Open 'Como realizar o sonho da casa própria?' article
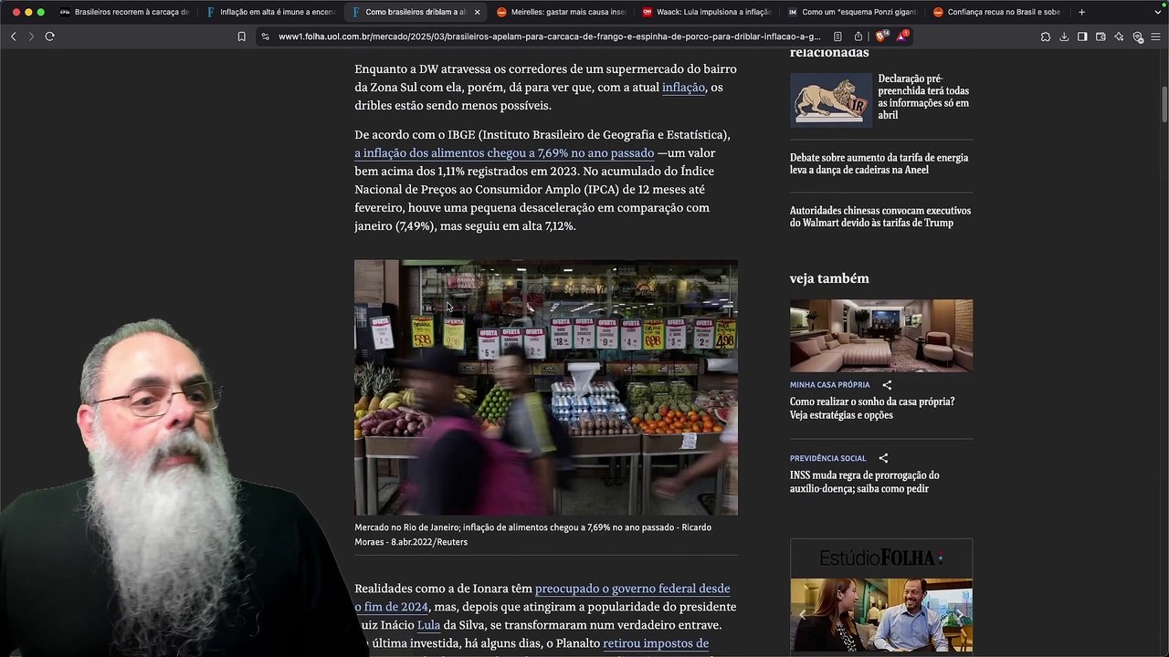The image size is (1169, 657). tap(872, 408)
